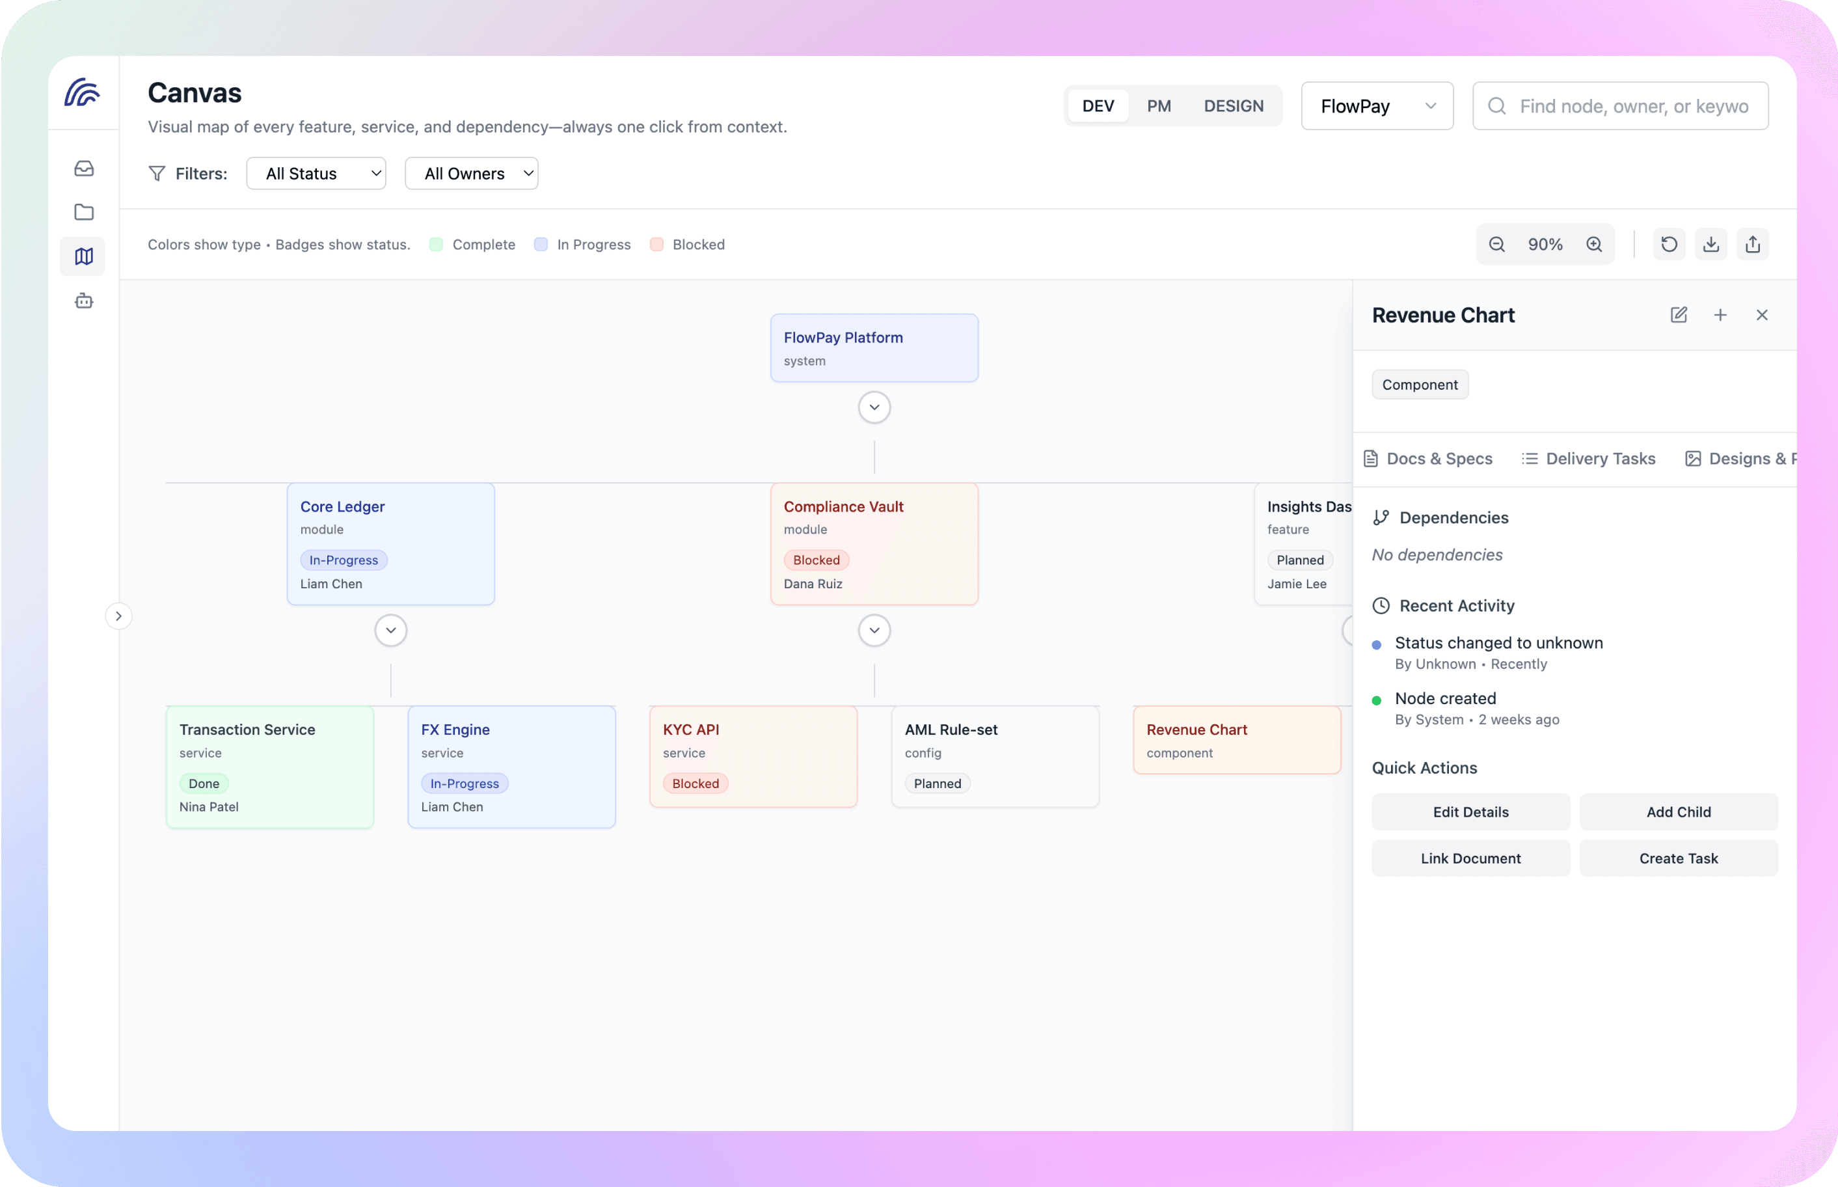Viewport: 1838px width, 1187px height.
Task: Click the zoom out magnifier icon
Action: 1496,244
